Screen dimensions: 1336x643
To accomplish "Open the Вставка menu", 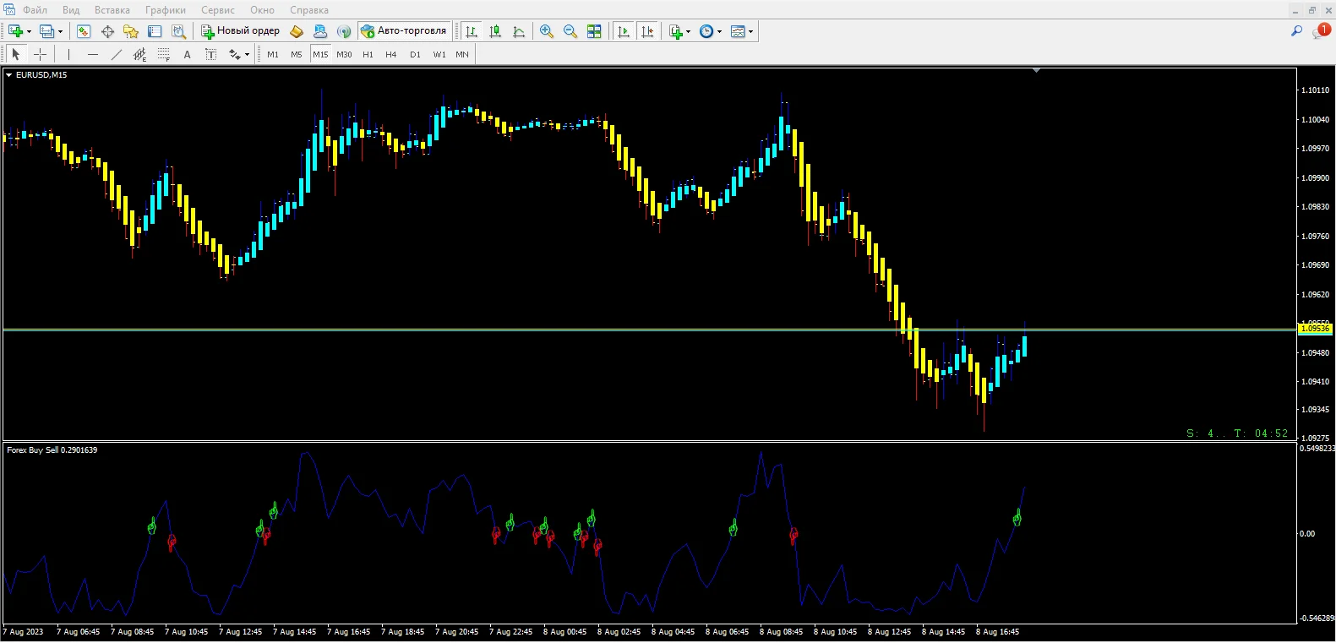I will (x=112, y=10).
